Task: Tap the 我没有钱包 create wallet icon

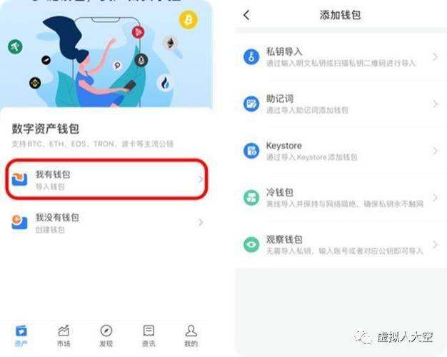Action: pos(19,222)
